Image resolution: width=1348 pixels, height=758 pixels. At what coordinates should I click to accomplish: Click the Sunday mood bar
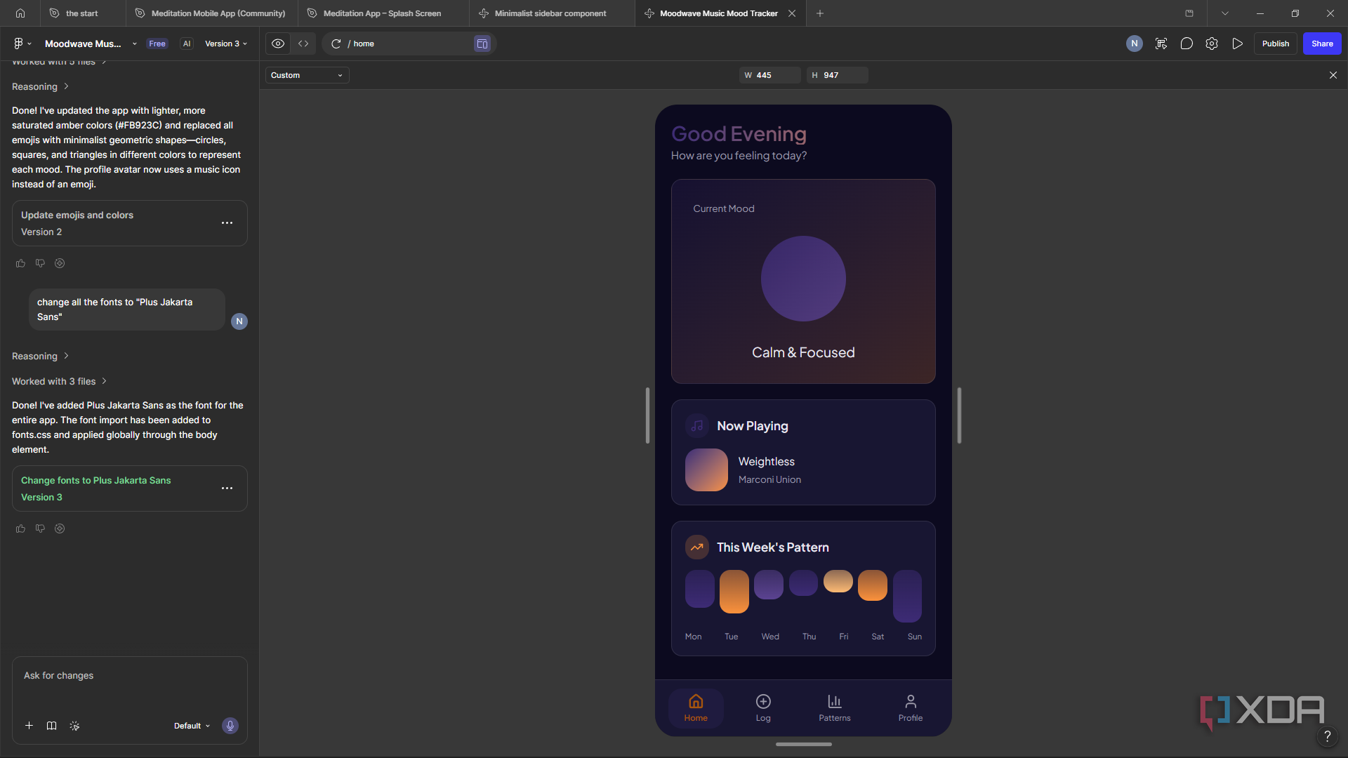(907, 596)
